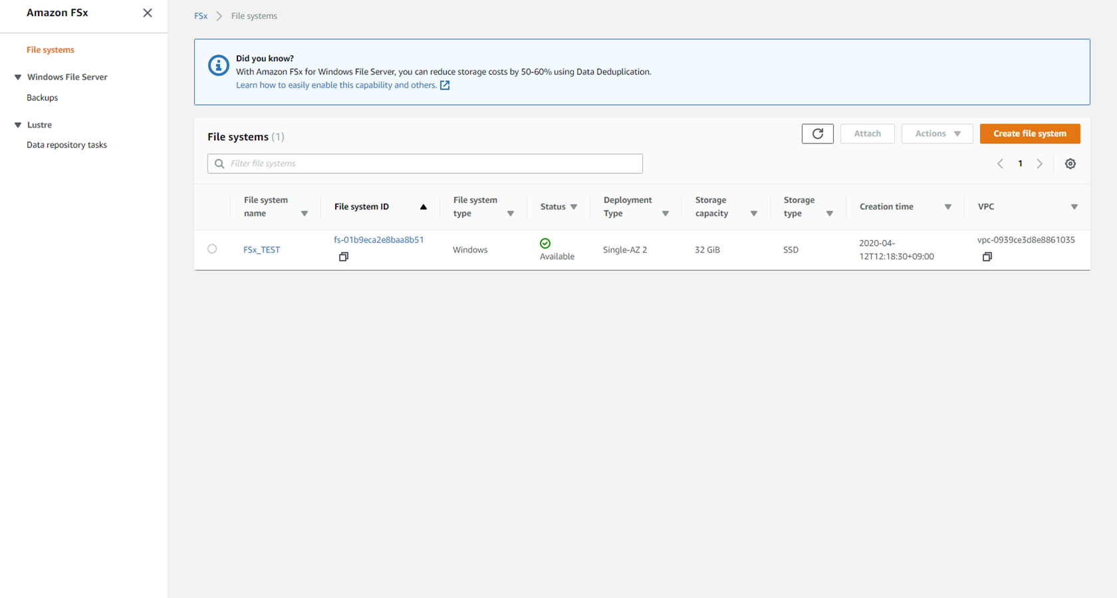Select the FSx_TEST radio button

(x=212, y=249)
